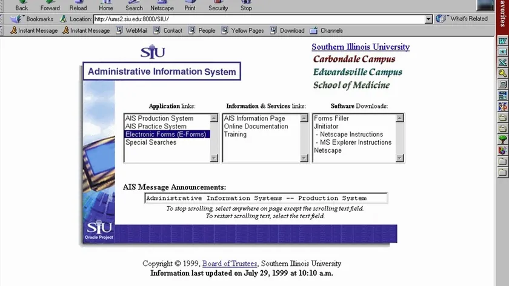Open the Southern Illinois University link
The width and height of the screenshot is (509, 286).
361,47
